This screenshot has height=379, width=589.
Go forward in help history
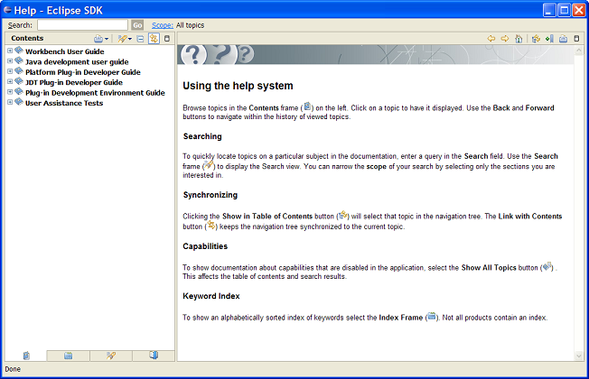coord(505,38)
